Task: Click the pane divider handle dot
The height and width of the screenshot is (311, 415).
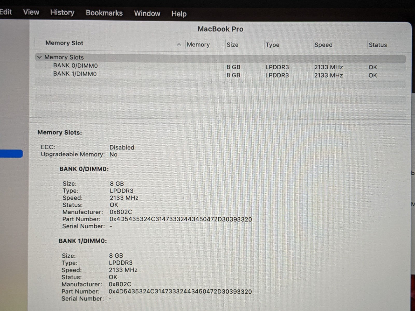Action: 220,121
